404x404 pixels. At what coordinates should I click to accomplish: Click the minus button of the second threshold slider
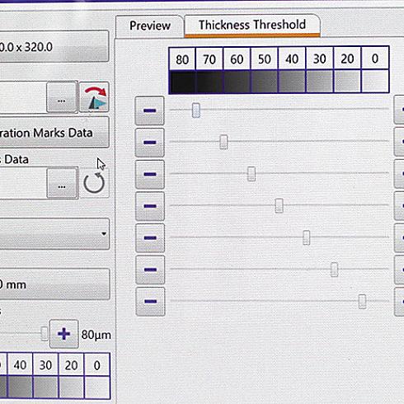click(x=150, y=143)
